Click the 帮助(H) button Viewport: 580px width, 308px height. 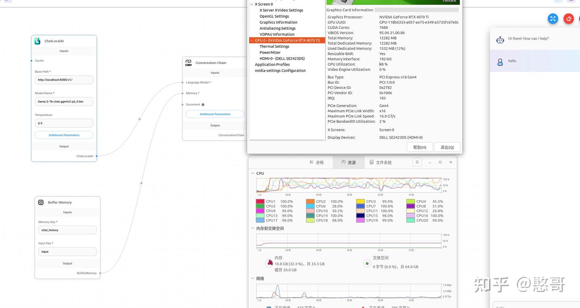click(420, 147)
